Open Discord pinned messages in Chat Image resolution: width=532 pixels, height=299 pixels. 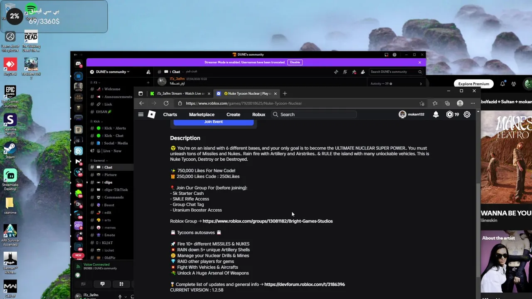[x=354, y=72]
